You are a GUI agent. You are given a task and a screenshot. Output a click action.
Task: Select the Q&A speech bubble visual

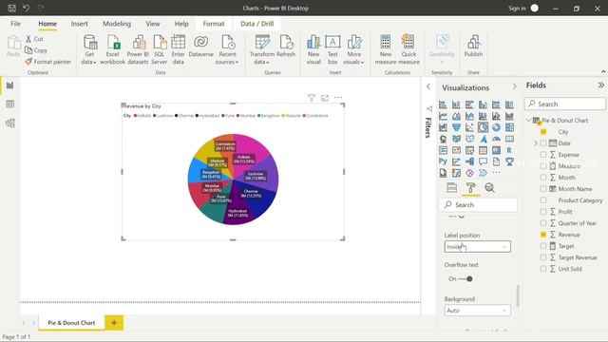click(x=483, y=161)
